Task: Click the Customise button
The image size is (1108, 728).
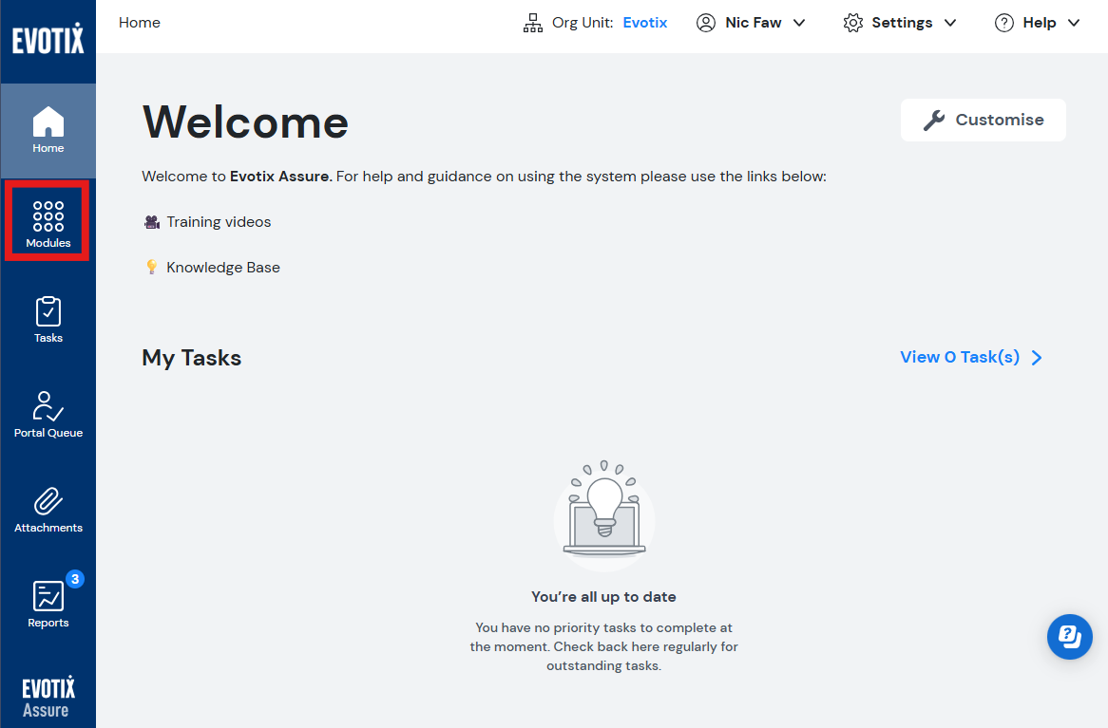Action: click(983, 120)
